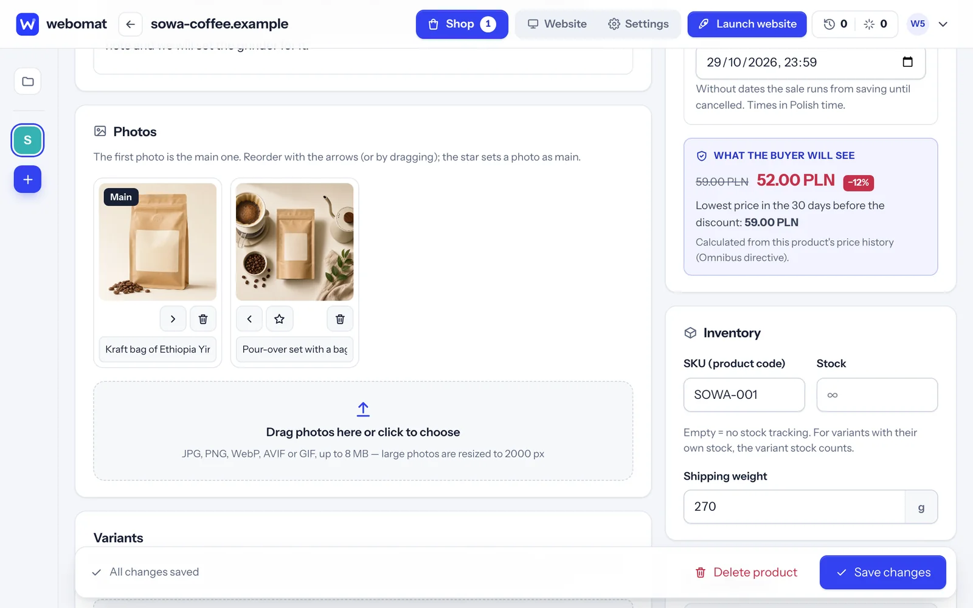
Task: Open the Pour-over set photo thumbnail
Action: tap(294, 242)
